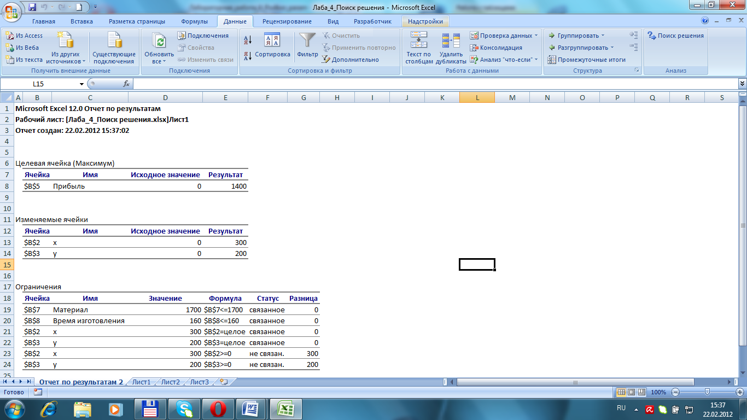
Task: Toggle the Фильтр funnel button
Action: click(x=307, y=45)
